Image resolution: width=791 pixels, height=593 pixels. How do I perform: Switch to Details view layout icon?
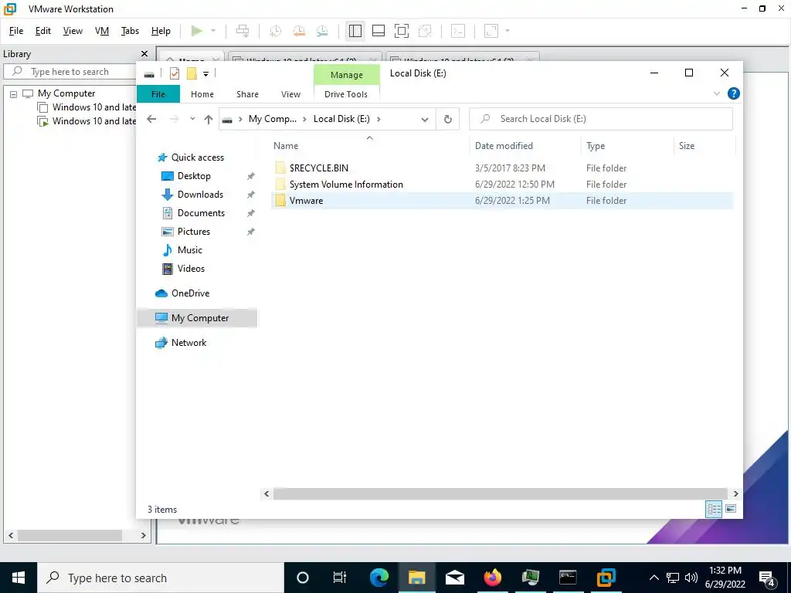tap(714, 509)
